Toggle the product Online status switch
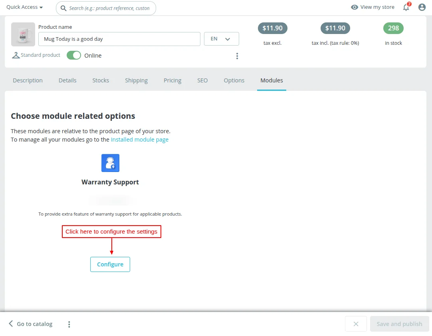The width and height of the screenshot is (432, 336). click(x=73, y=55)
